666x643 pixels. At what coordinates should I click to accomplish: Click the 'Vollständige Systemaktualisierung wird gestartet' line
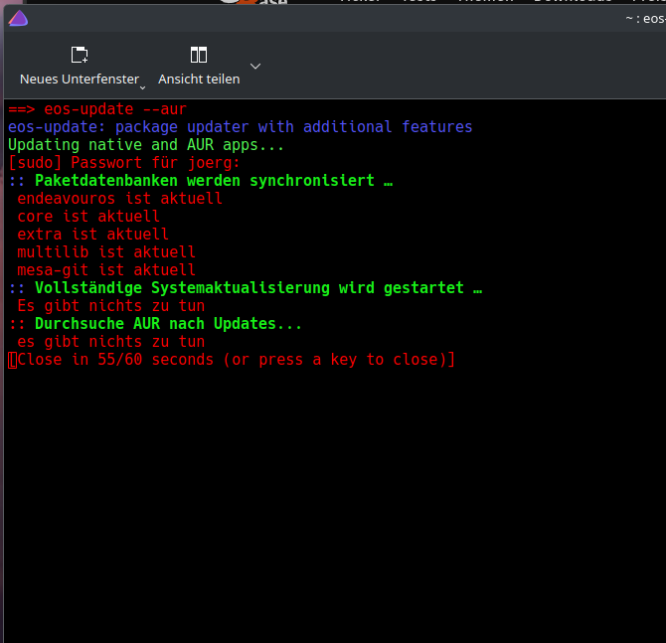(246, 288)
